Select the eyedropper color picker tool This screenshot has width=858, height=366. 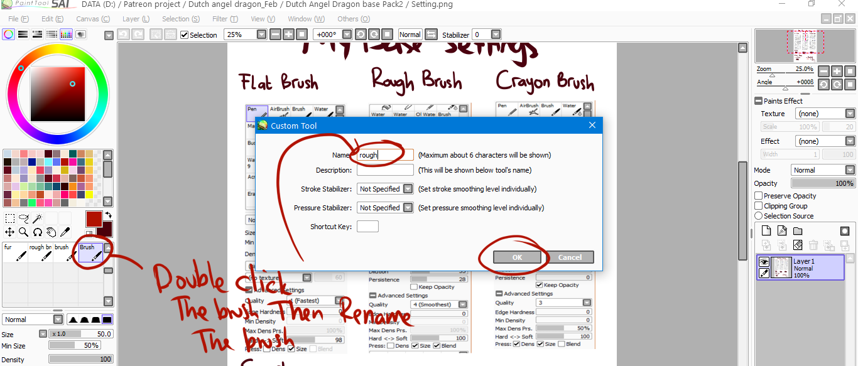tap(65, 232)
